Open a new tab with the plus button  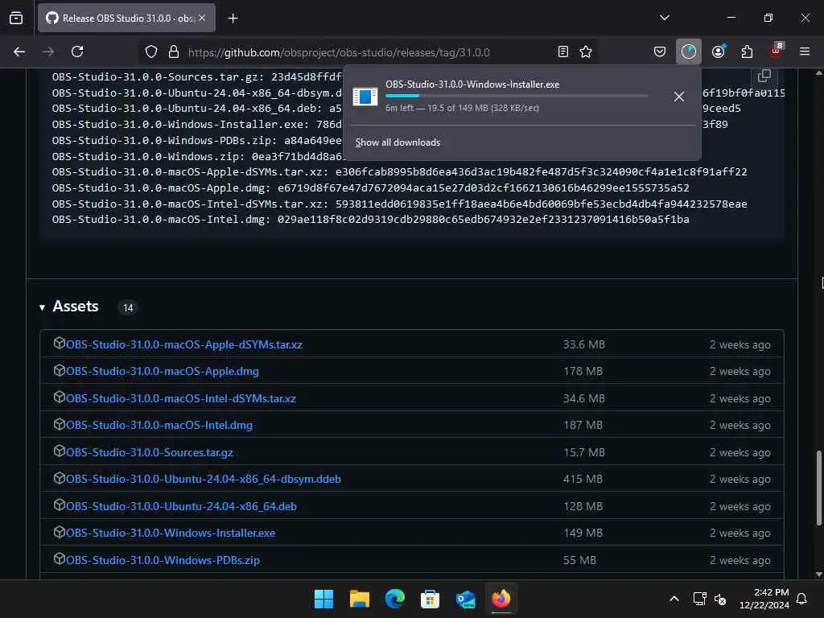(x=233, y=19)
